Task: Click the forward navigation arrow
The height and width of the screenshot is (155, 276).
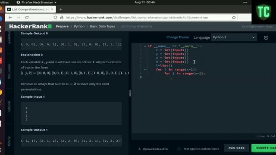Action: coord(19,18)
